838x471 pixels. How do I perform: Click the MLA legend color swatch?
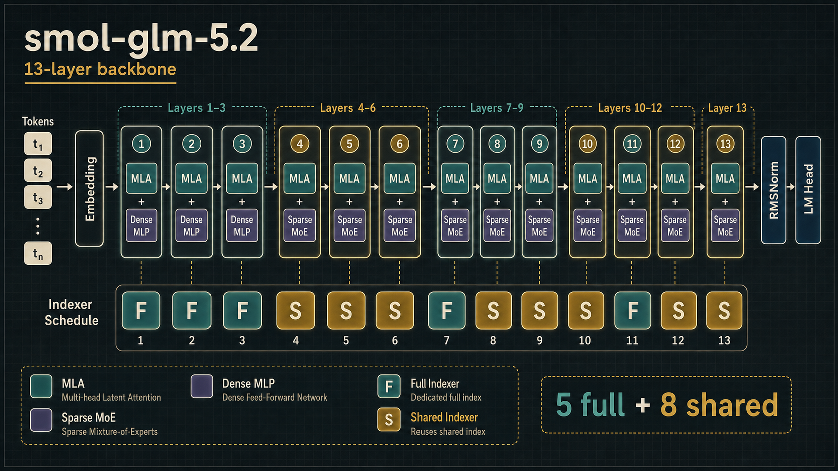[41, 386]
